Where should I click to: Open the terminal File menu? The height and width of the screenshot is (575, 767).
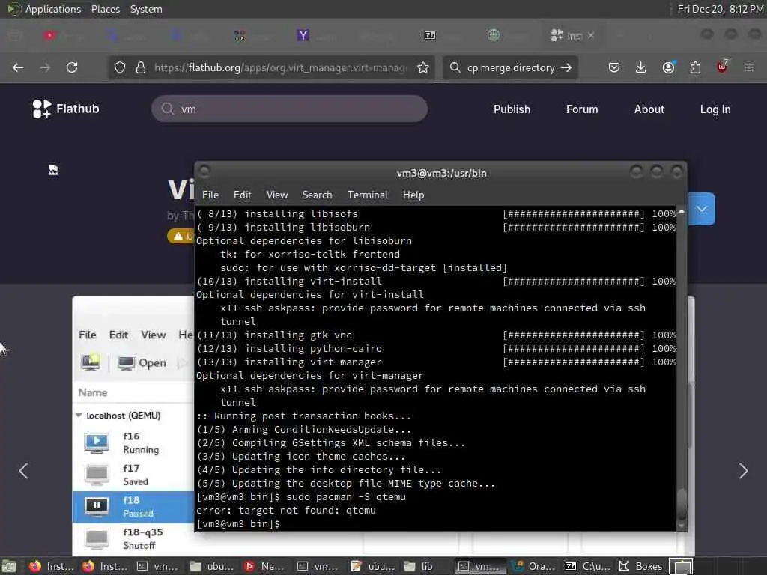(x=210, y=195)
